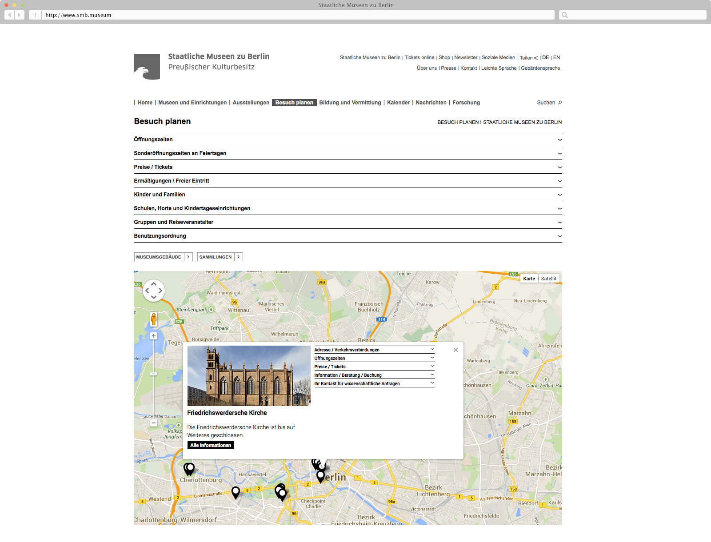Image resolution: width=711 pixels, height=542 pixels.
Task: Select EN language
Action: pyautogui.click(x=556, y=58)
